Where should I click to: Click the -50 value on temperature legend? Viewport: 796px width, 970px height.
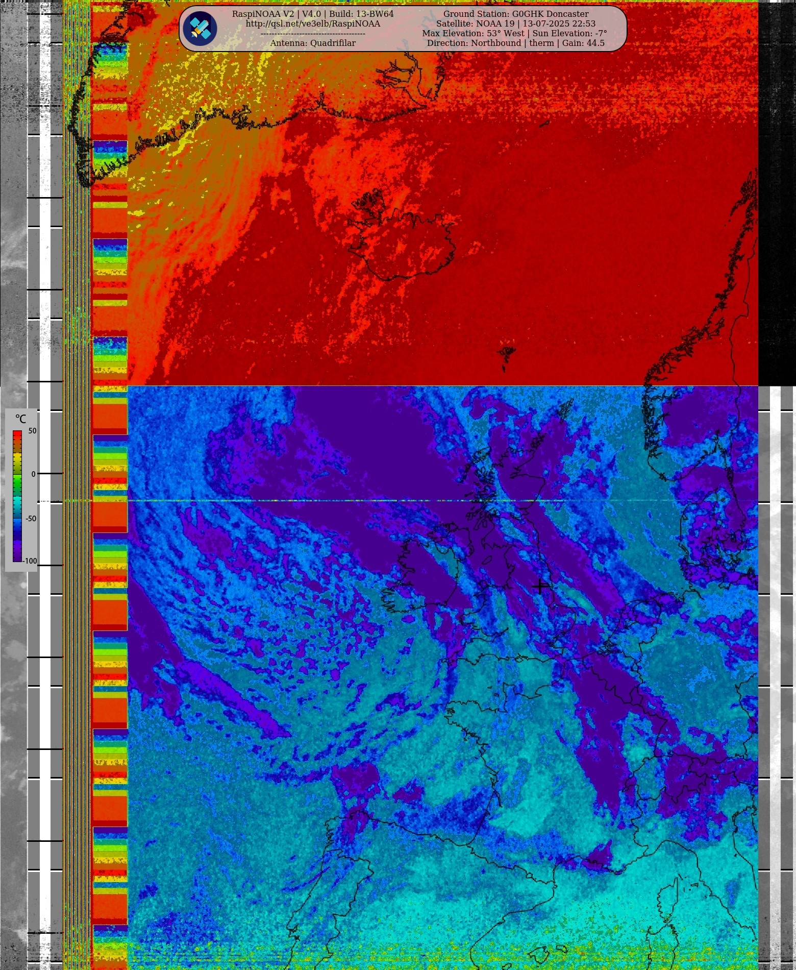[31, 519]
